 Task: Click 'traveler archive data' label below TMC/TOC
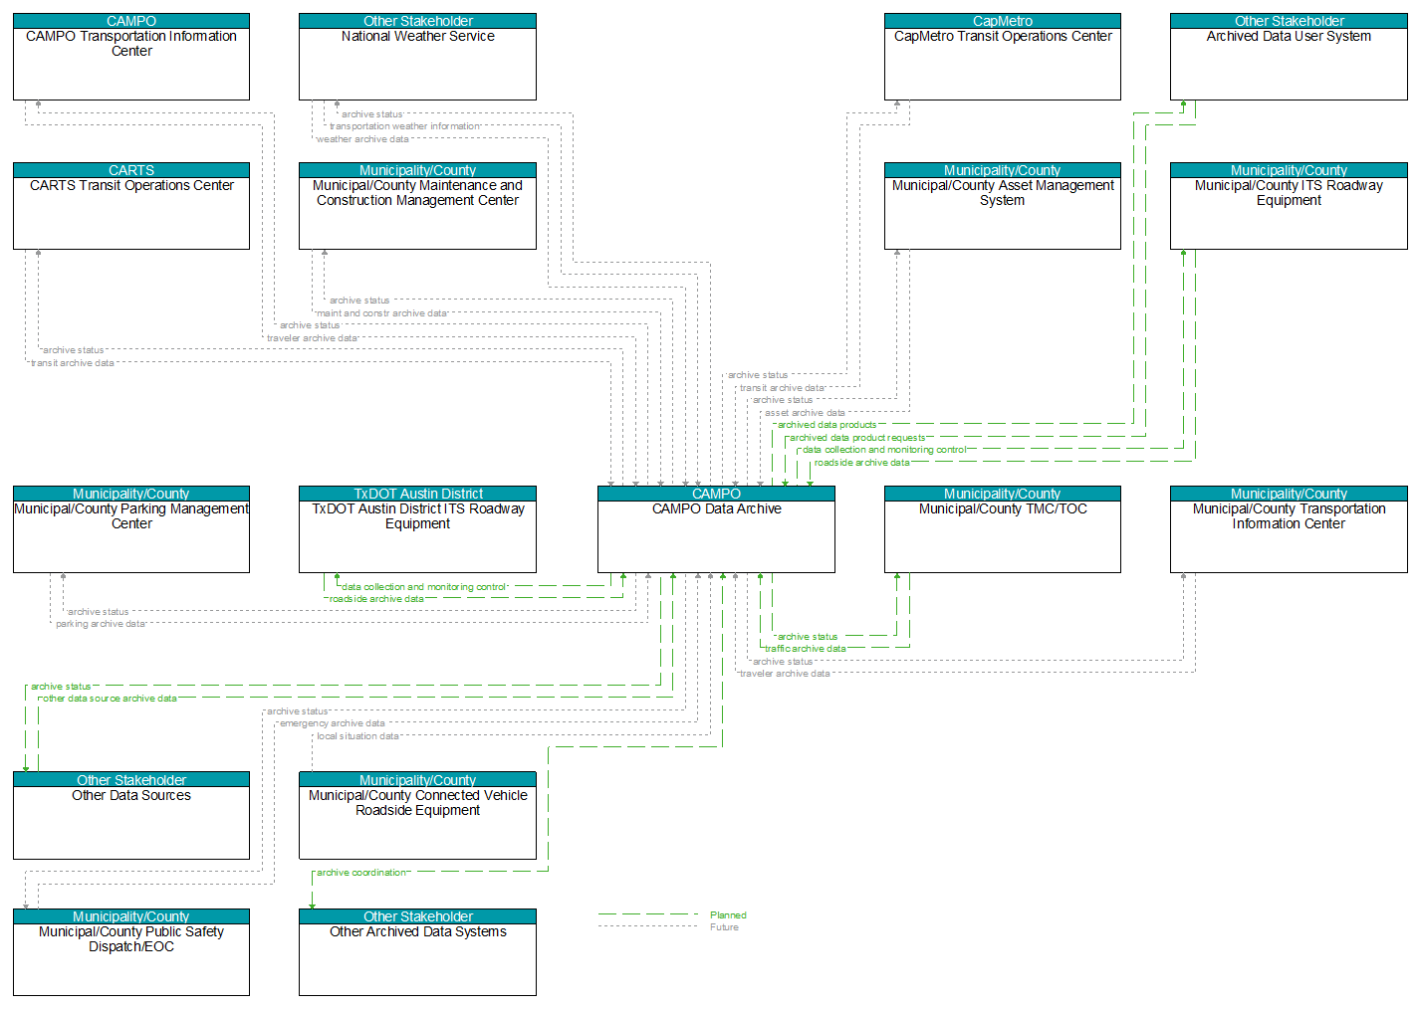[x=785, y=674]
